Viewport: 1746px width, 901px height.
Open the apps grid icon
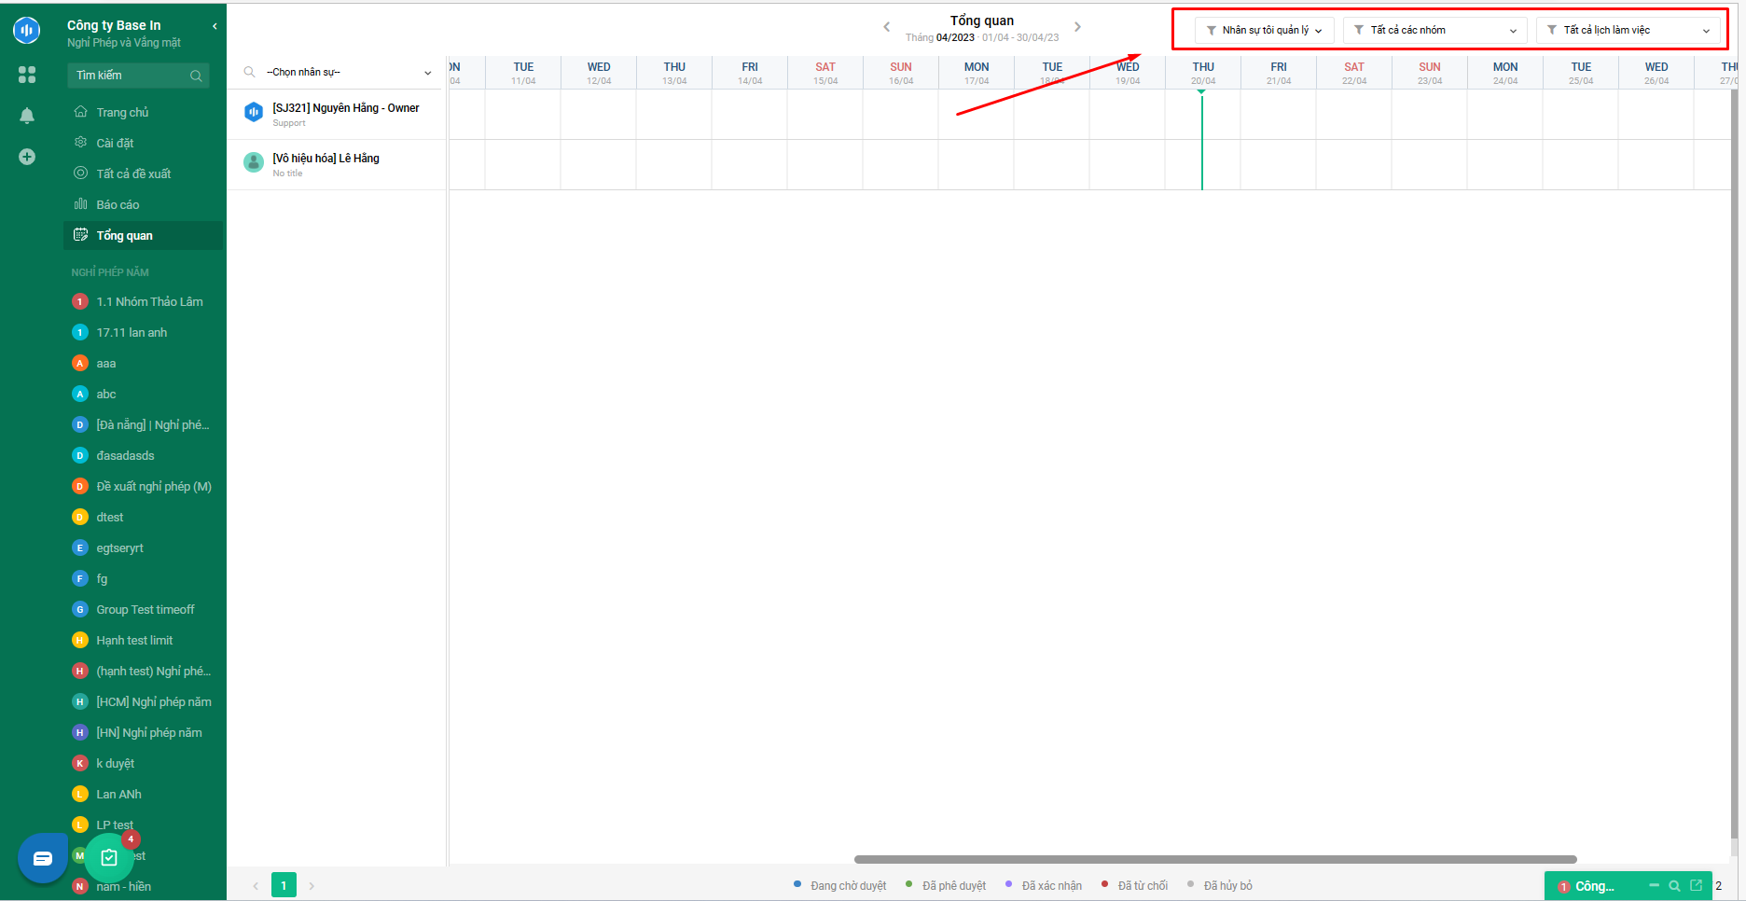[x=27, y=75]
